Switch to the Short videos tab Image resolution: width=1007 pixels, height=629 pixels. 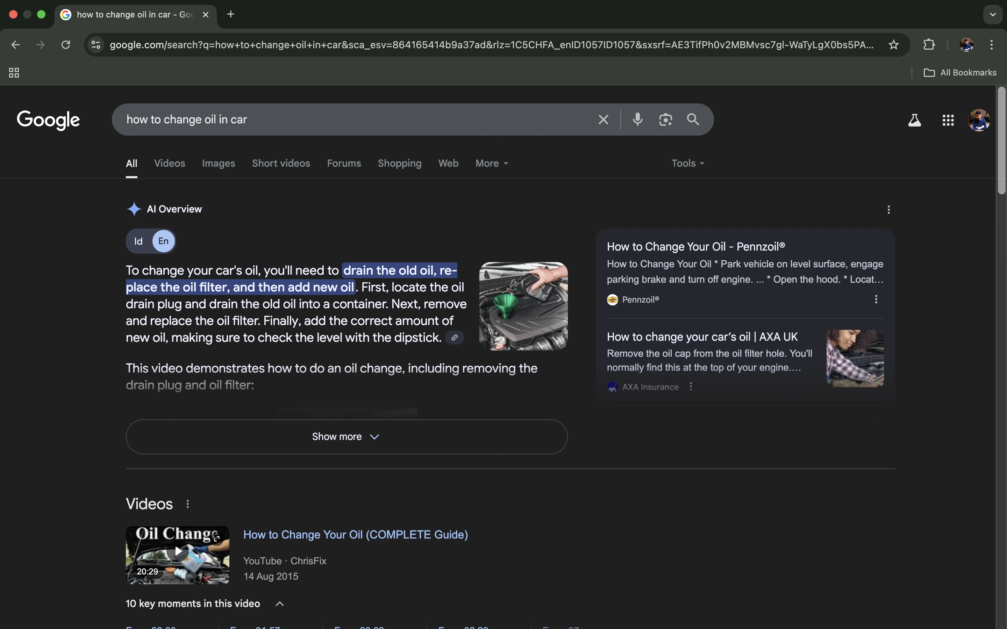(281, 163)
